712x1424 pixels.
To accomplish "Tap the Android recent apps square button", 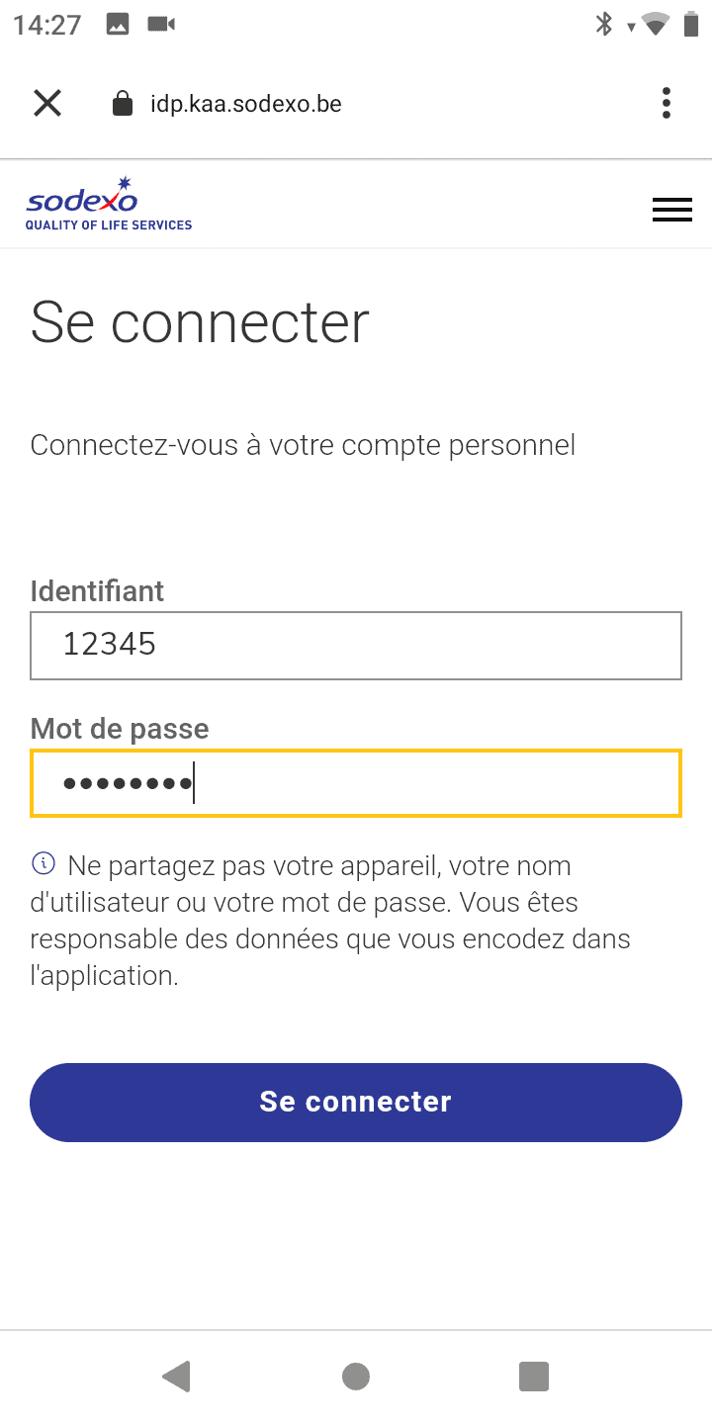I will point(534,1376).
